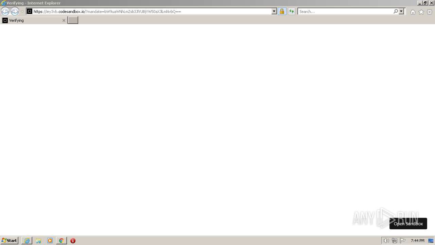Click the Refresh page button
435x245 pixels.
pyautogui.click(x=292, y=11)
